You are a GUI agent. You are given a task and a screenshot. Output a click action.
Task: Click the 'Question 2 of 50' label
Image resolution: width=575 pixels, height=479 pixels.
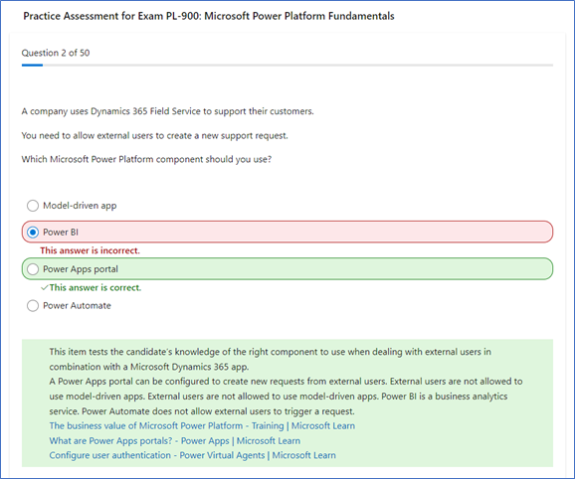pos(56,53)
